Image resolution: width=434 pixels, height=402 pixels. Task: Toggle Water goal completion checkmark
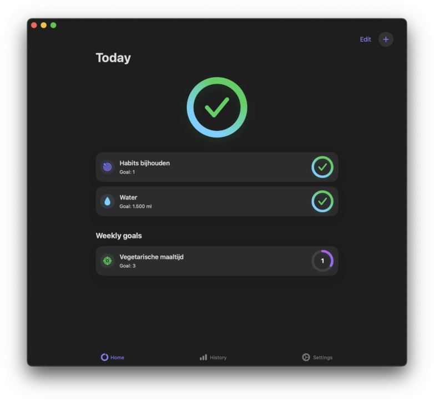point(322,201)
